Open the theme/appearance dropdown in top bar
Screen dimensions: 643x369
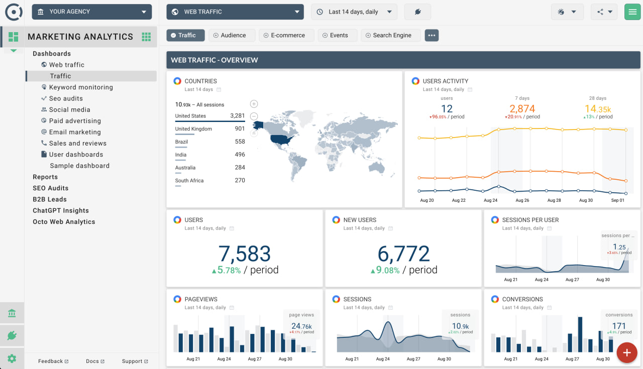pyautogui.click(x=567, y=12)
